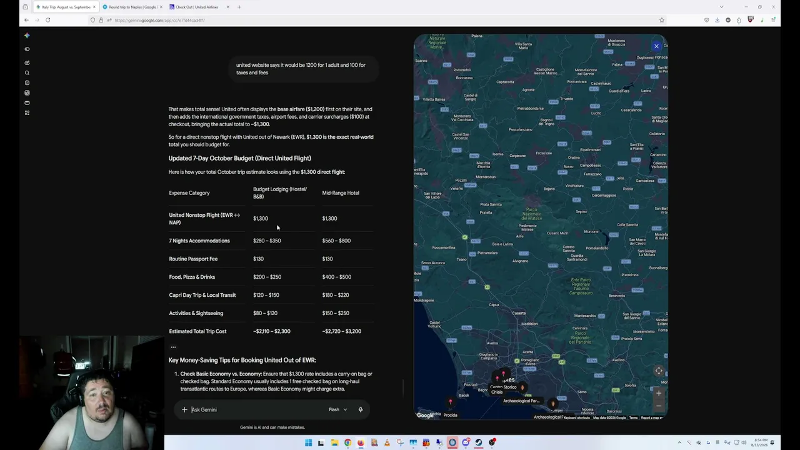Click the browser back arrow
The width and height of the screenshot is (800, 450).
point(26,20)
